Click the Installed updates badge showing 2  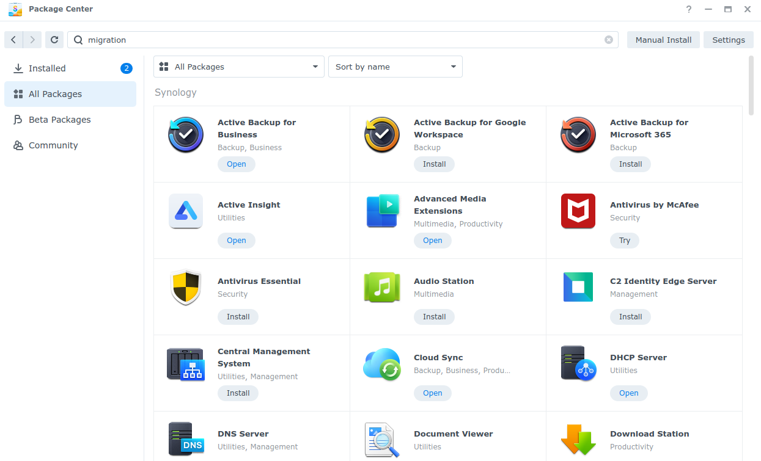click(x=127, y=68)
